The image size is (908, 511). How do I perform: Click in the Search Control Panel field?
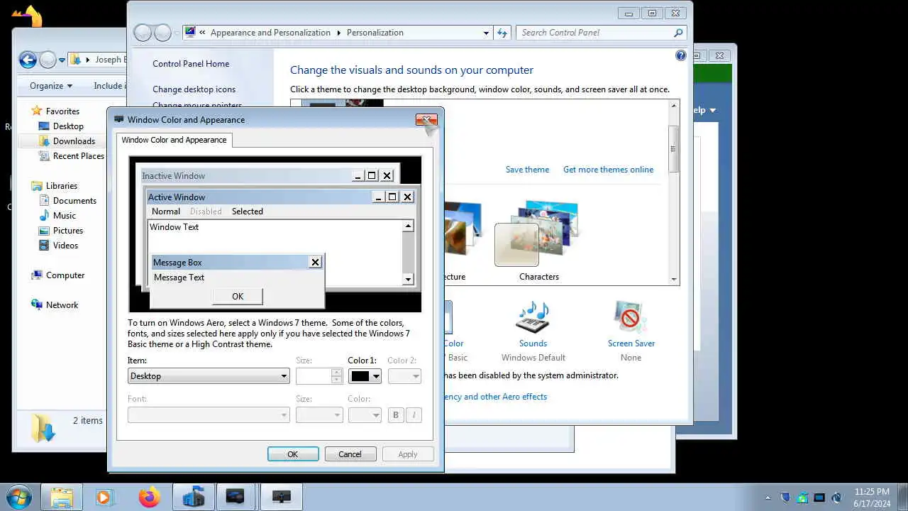(594, 33)
